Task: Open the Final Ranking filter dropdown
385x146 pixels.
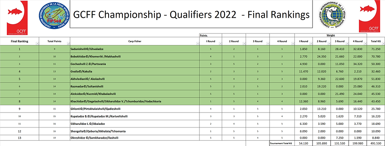Action: click(37, 44)
